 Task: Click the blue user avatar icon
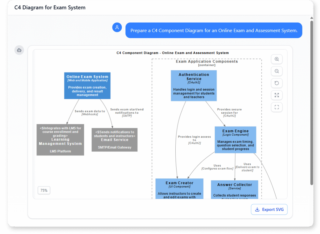pos(117,27)
